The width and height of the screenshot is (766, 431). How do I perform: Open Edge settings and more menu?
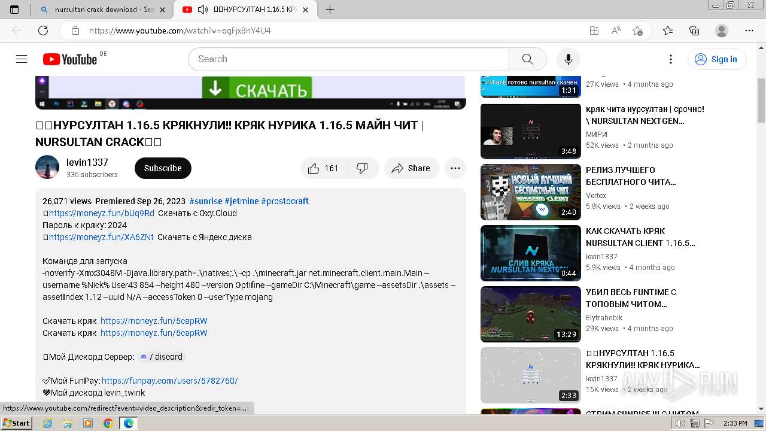[749, 31]
